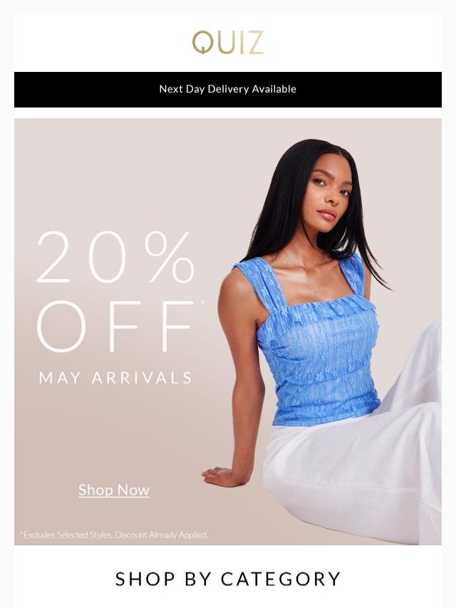
Task: Open the MAY ARRIVALS promotion text
Action: [115, 377]
